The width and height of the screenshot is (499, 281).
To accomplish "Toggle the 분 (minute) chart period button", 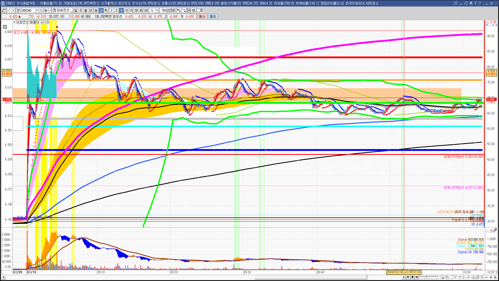I will (96, 10).
